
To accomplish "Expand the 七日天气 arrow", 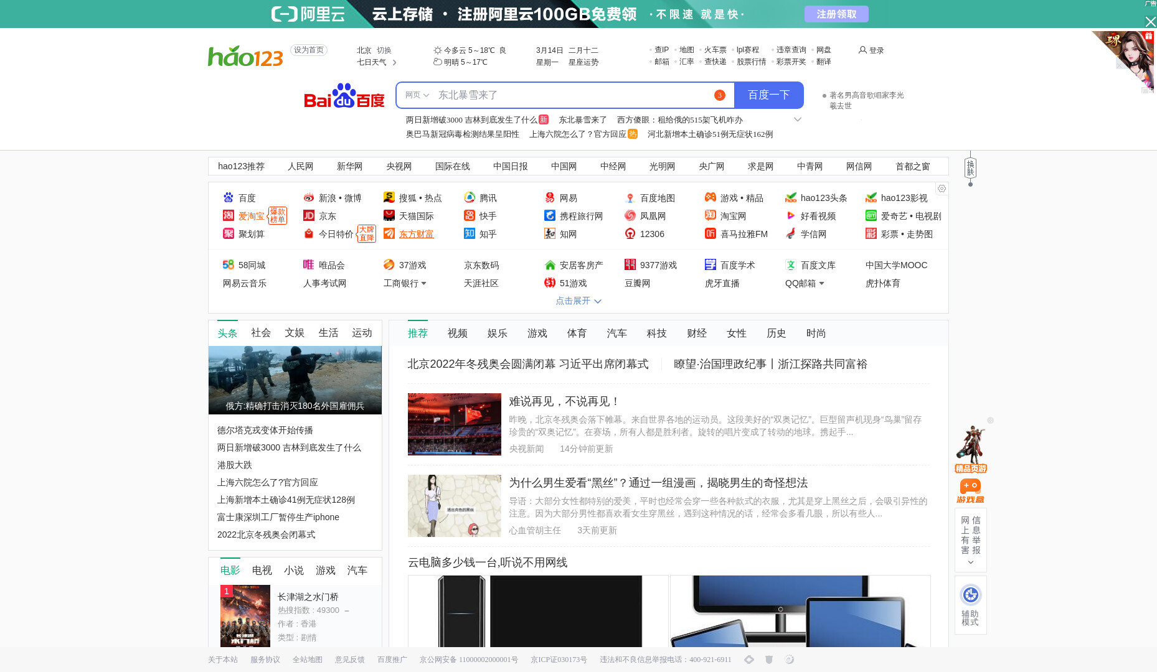I will coord(394,62).
